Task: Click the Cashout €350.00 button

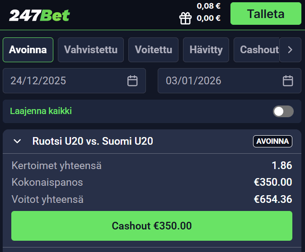Action: click(x=152, y=226)
